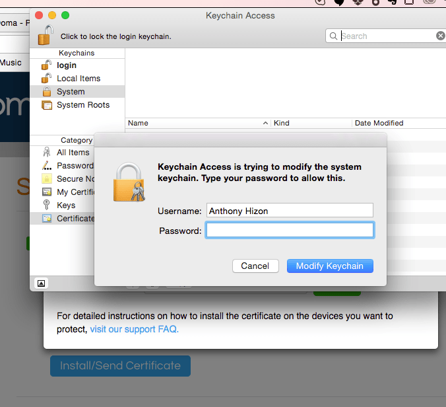Select the My Certificates category
446x407 pixels.
coord(62,192)
